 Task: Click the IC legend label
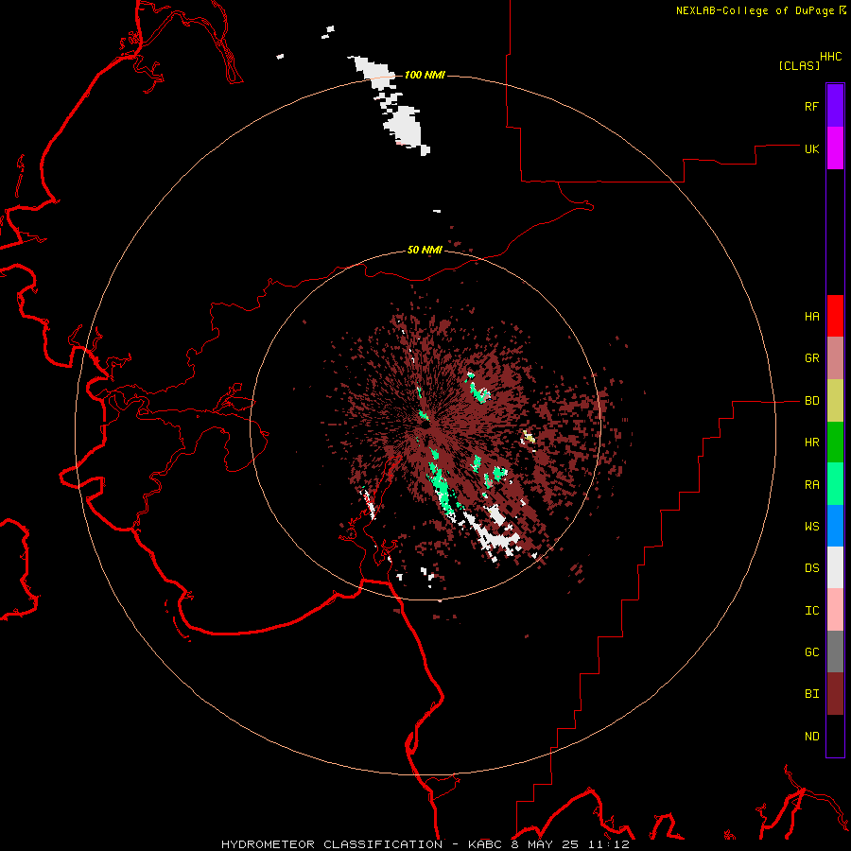coord(811,611)
